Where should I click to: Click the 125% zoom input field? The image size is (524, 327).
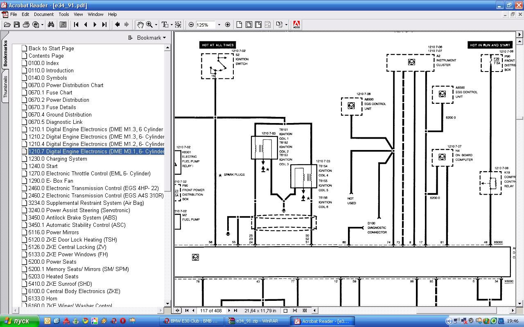click(205, 25)
